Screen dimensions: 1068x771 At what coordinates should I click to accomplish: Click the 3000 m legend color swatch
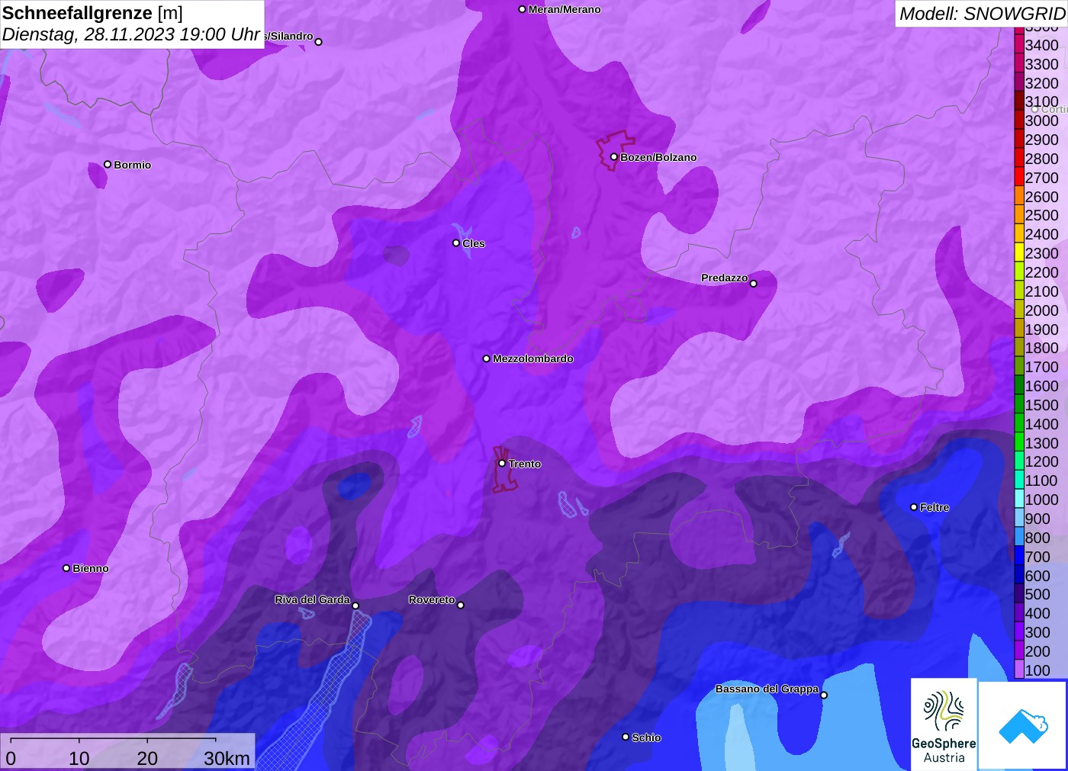[1019, 120]
